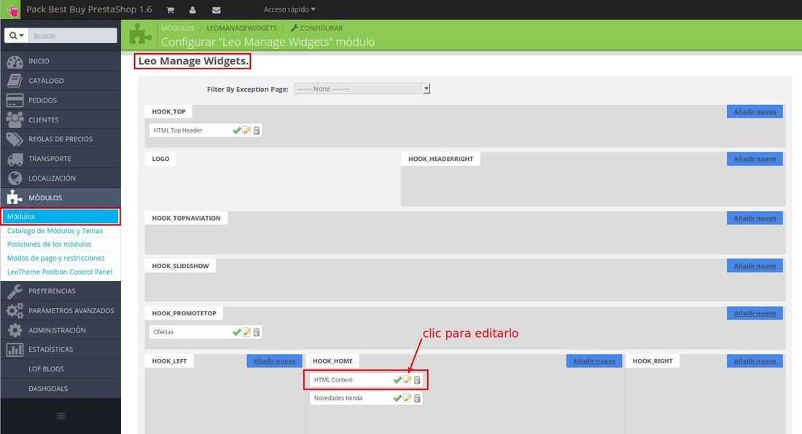The height and width of the screenshot is (434, 802).
Task: Open Posiciones de los módulos
Action: pos(49,244)
